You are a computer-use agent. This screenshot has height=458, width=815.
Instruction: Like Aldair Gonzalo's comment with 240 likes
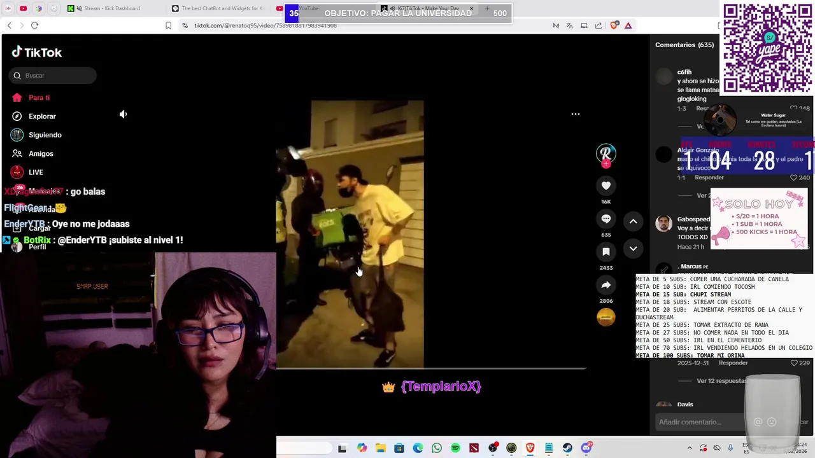coord(800,178)
